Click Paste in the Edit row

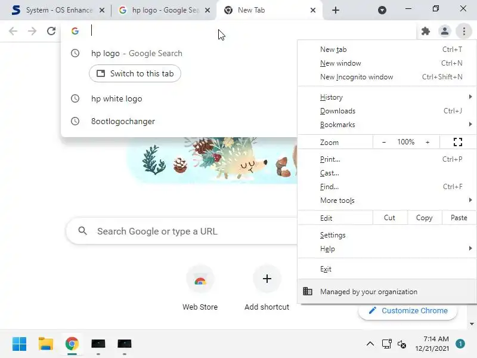[x=459, y=218]
